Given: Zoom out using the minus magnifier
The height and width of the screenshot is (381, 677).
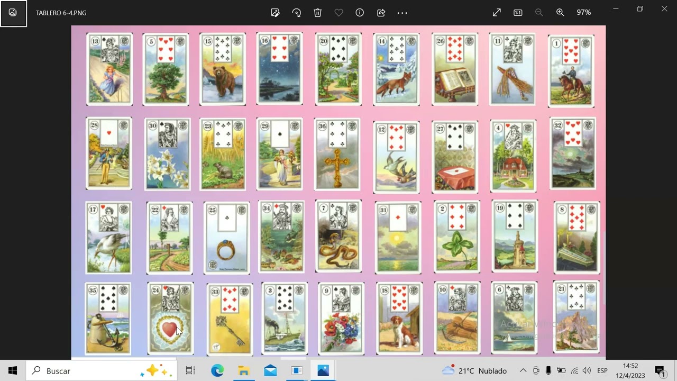Looking at the screenshot, I should 539,13.
